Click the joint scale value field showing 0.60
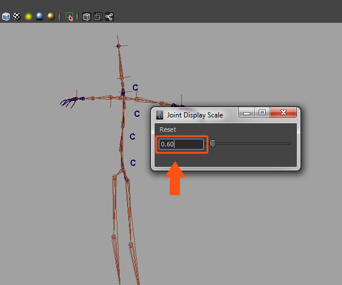342x285 pixels. pyautogui.click(x=181, y=144)
